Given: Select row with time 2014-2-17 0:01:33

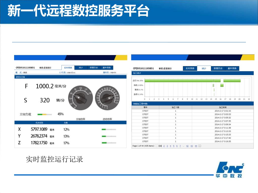Looking at the screenshot, I should point(192,111).
